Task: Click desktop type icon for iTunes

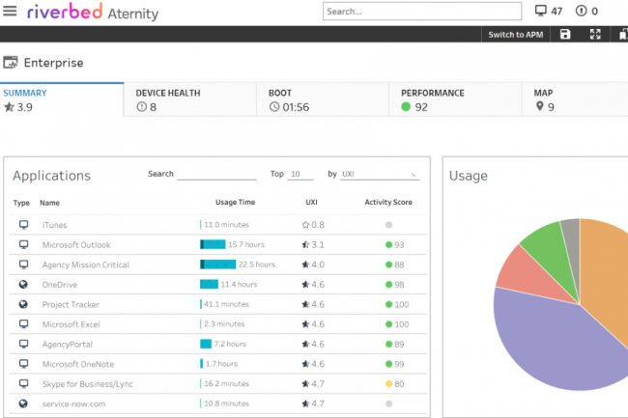Action: click(x=23, y=225)
